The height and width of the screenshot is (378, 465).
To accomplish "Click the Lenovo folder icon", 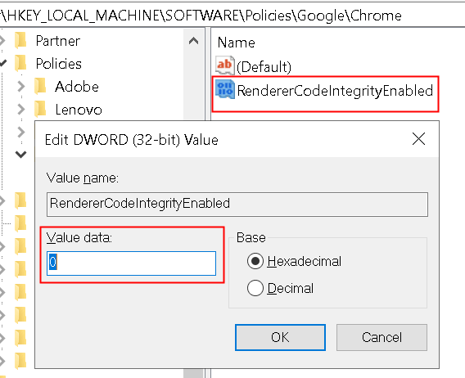I will coord(40,109).
